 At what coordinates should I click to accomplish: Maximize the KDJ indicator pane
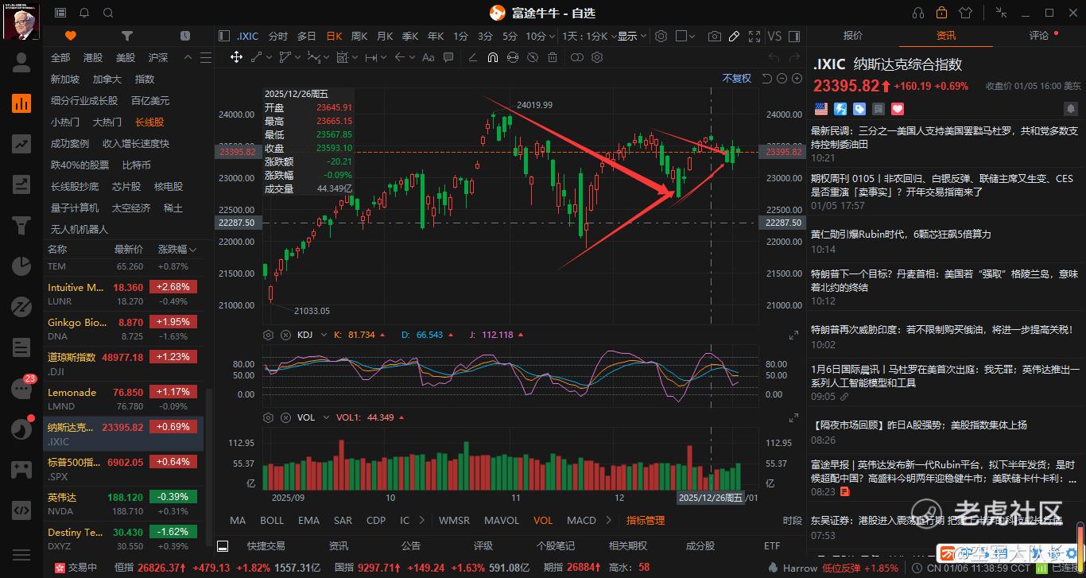coord(793,336)
